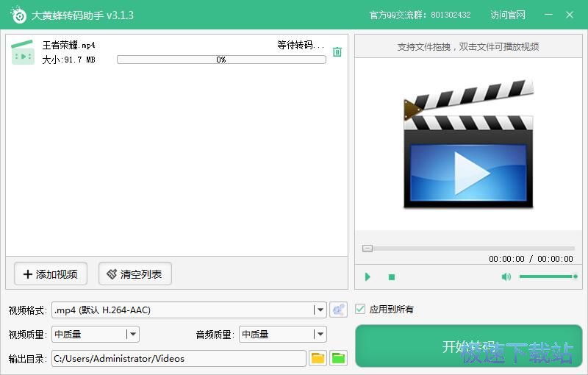Click the 00:00:00 / 00:00:00 time display
The image size is (588, 375).
pyautogui.click(x=531, y=259)
